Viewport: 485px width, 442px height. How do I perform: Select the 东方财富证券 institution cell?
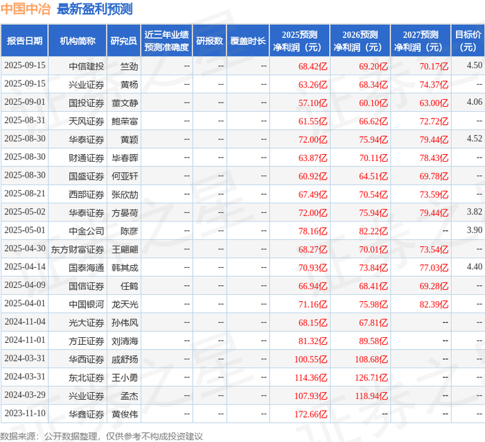(x=78, y=249)
